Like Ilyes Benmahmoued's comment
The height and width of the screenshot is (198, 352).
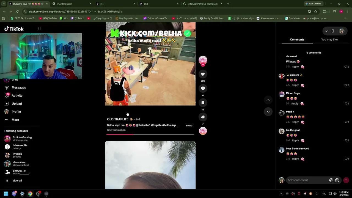coord(346,159)
